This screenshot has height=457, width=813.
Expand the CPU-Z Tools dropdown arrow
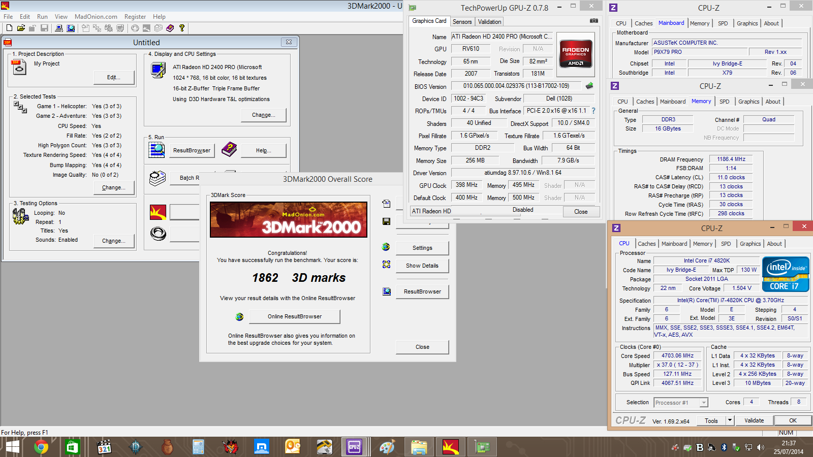[x=730, y=420]
